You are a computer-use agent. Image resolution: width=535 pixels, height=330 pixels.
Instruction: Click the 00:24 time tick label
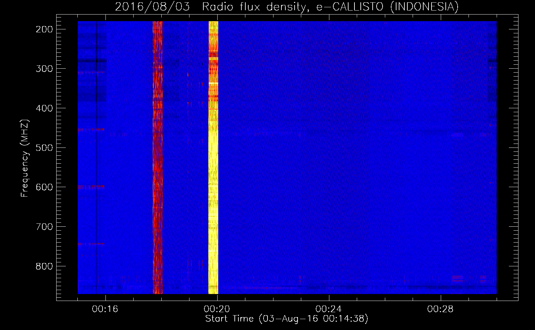pos(329,309)
